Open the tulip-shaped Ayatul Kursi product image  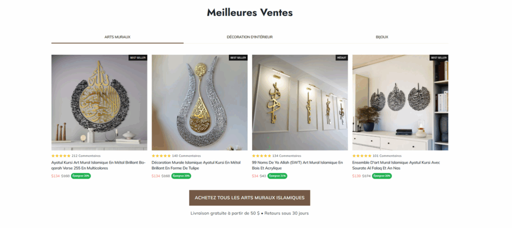tap(199, 102)
